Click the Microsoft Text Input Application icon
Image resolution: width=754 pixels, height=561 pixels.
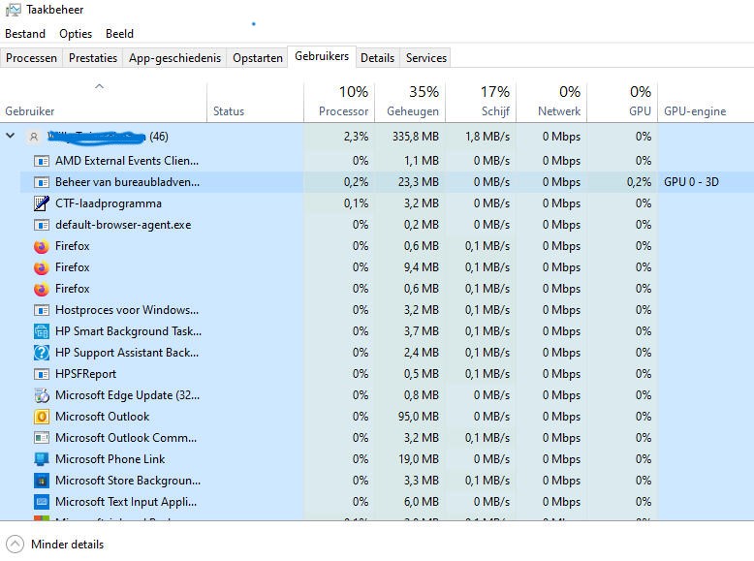coord(42,502)
